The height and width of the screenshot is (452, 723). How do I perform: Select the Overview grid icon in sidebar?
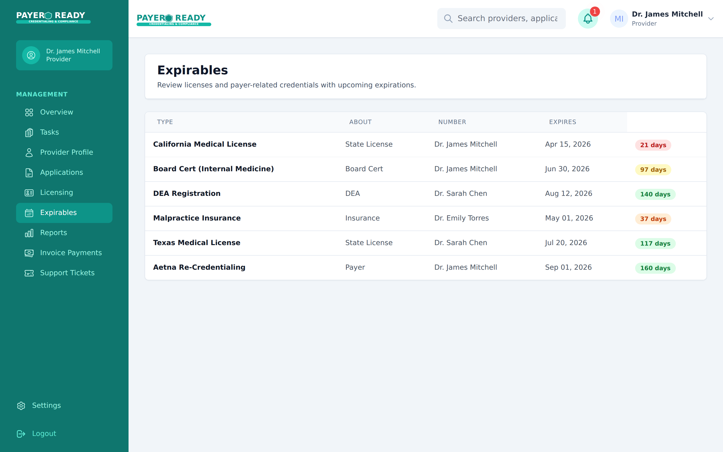coord(29,112)
